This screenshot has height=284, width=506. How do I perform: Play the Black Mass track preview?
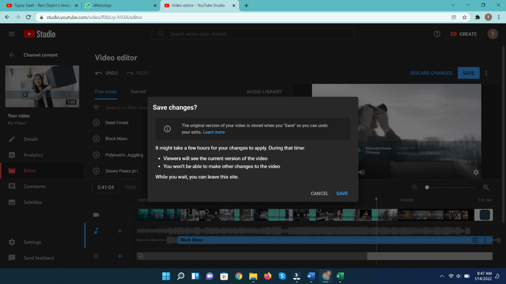coord(96,139)
